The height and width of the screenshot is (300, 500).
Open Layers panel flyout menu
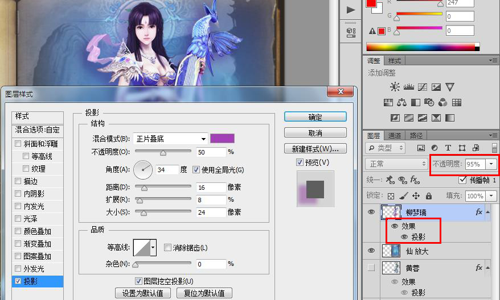coord(493,136)
